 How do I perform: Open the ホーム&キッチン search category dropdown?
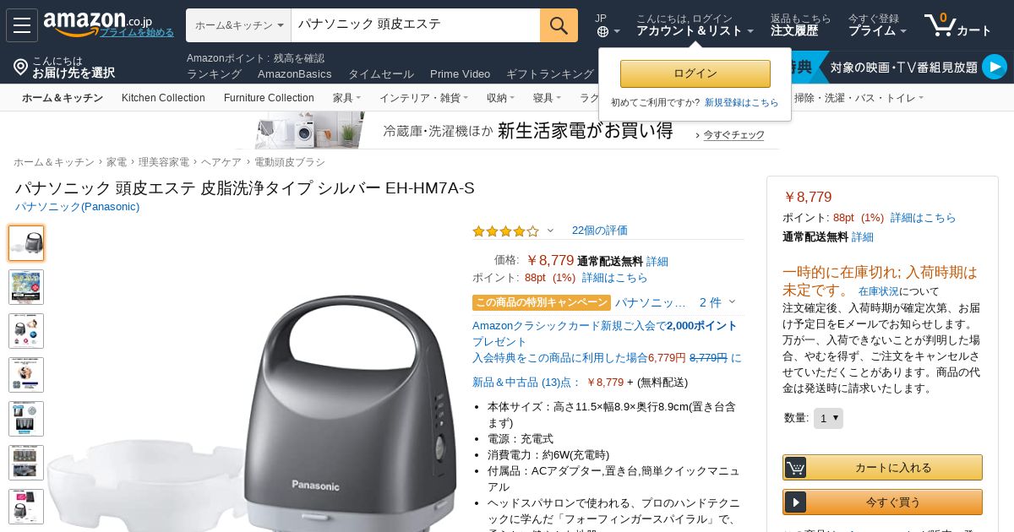coord(239,25)
